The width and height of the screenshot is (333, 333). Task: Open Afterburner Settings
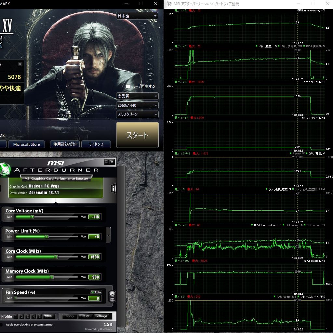(101, 316)
